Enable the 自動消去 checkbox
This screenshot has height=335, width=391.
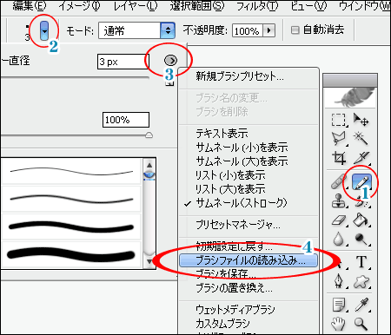click(x=295, y=30)
